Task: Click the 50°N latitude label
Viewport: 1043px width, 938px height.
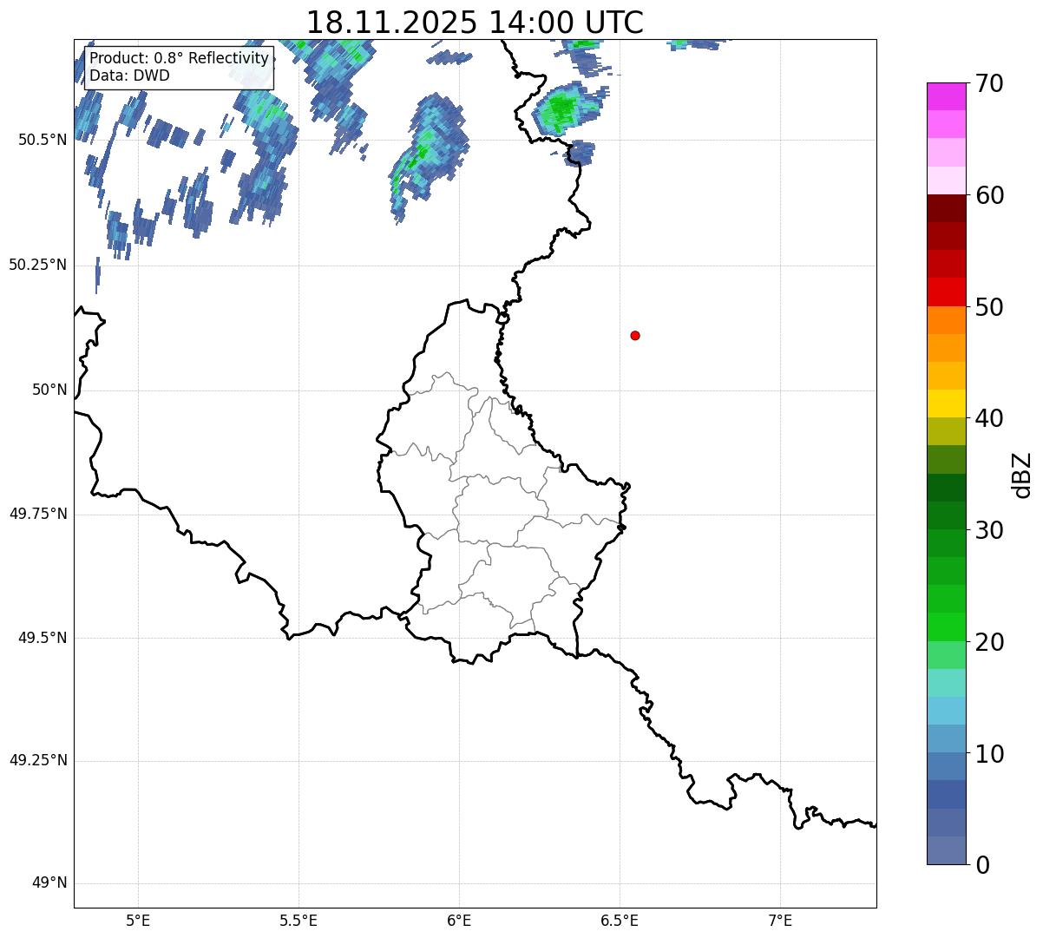Action: pos(49,390)
